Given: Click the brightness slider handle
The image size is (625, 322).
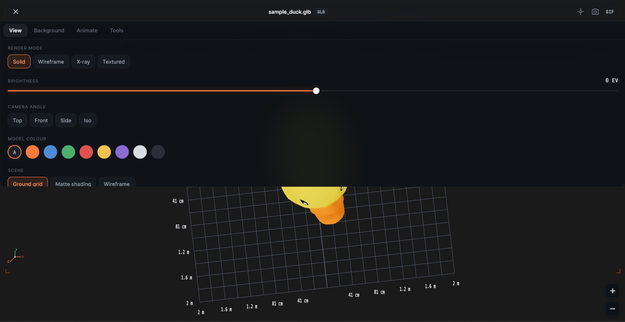Looking at the screenshot, I should click(x=316, y=91).
